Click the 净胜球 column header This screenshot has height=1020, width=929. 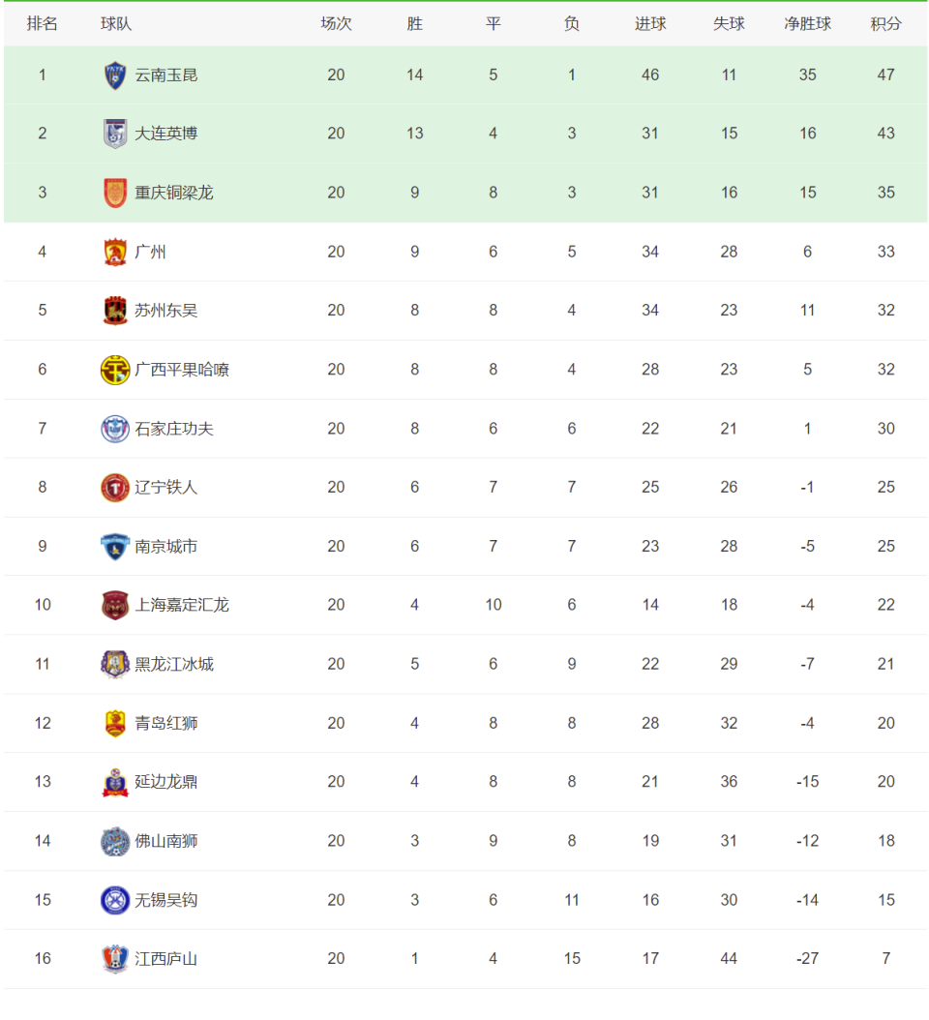(x=807, y=23)
